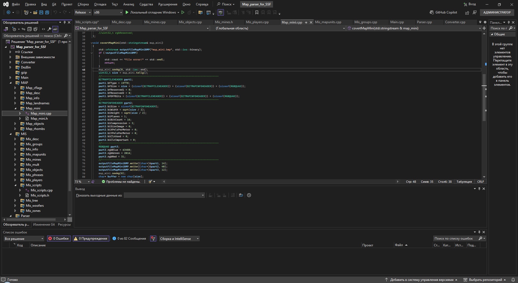Open the Все решение scope dropdown
This screenshot has height=283, width=518.
pos(24,239)
